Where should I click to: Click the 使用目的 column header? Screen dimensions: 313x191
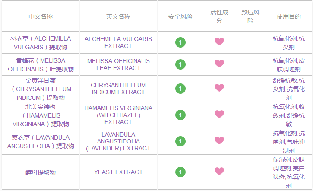289,17
